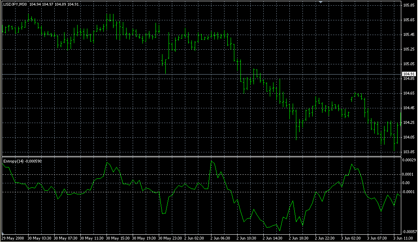The image size is (418, 242).
Task: Select the highlighted 104.91 current price label
Action: coord(409,74)
